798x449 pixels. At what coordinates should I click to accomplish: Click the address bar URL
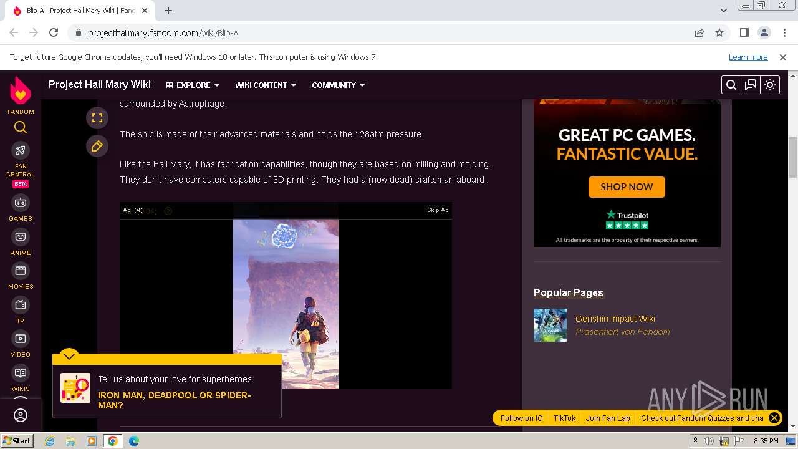[x=163, y=33]
